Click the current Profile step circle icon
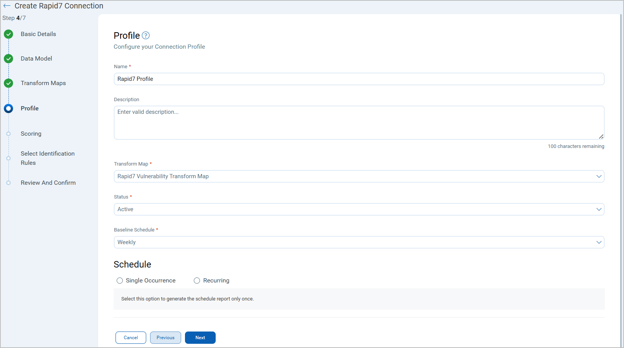 (x=8, y=108)
